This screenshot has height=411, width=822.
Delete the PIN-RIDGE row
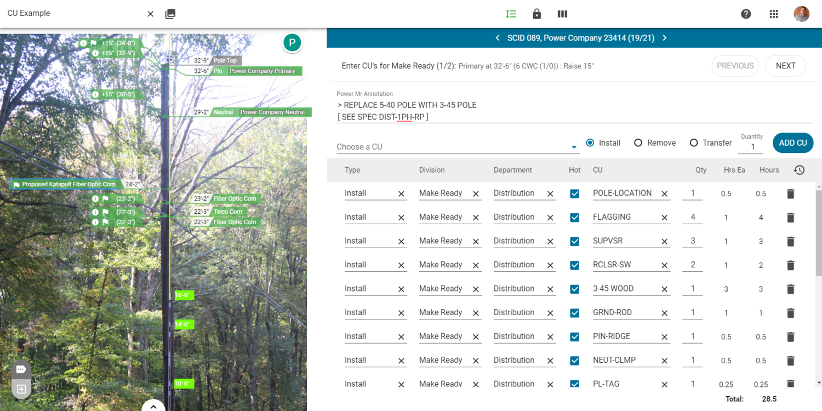click(x=790, y=336)
